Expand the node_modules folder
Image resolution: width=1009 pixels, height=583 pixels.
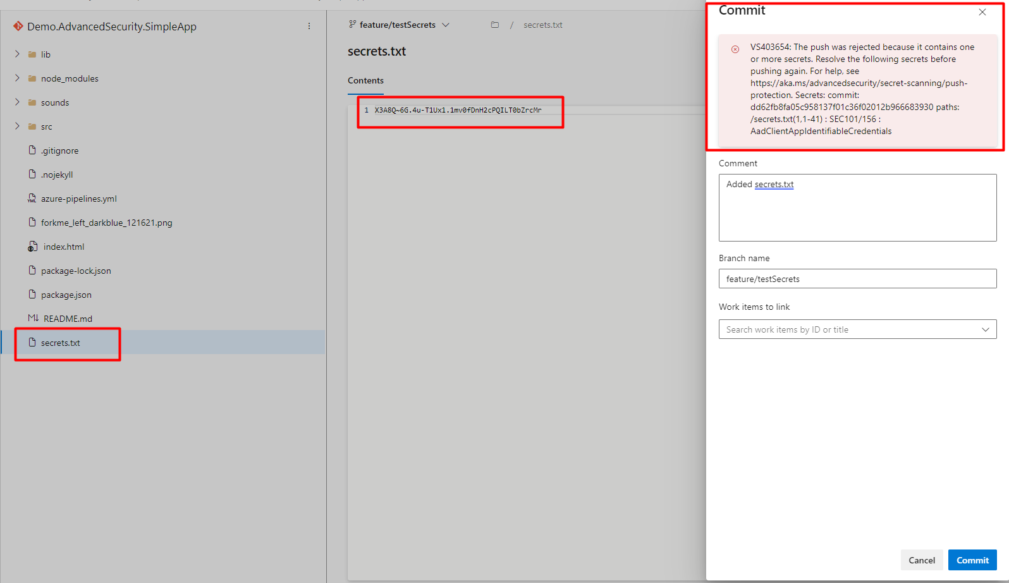17,78
